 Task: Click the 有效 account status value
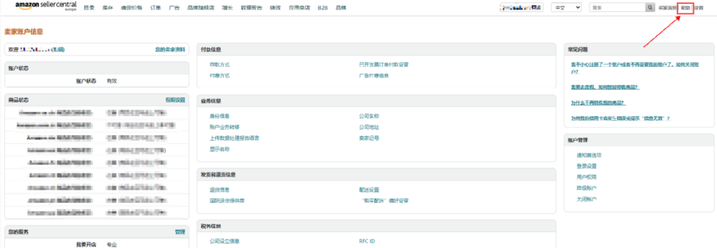coord(112,81)
